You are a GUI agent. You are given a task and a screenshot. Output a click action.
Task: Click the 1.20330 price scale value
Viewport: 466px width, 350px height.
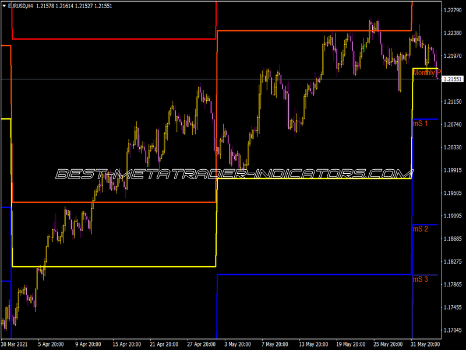(453, 148)
